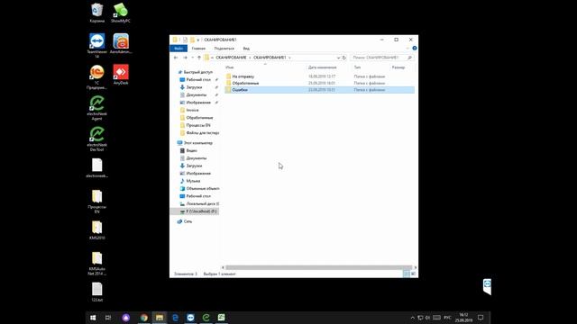Switch input language РУС in tray
577x324 pixels.
[447, 318]
